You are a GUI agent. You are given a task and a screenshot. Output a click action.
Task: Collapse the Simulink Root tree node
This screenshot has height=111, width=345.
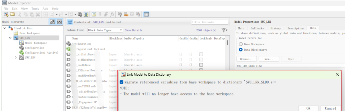pyautogui.click(x=5, y=28)
